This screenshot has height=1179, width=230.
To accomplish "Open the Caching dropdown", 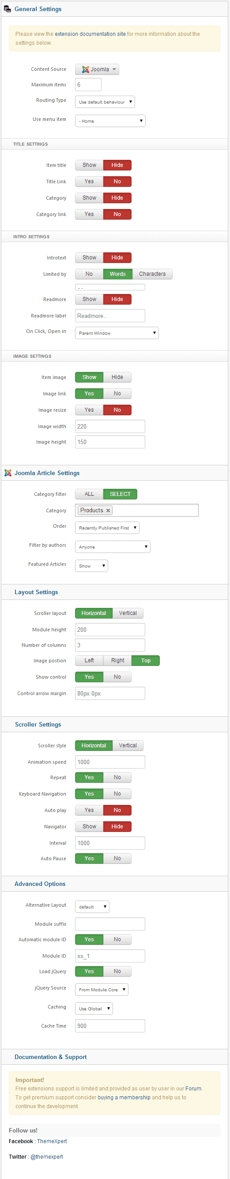I will 94,1009.
